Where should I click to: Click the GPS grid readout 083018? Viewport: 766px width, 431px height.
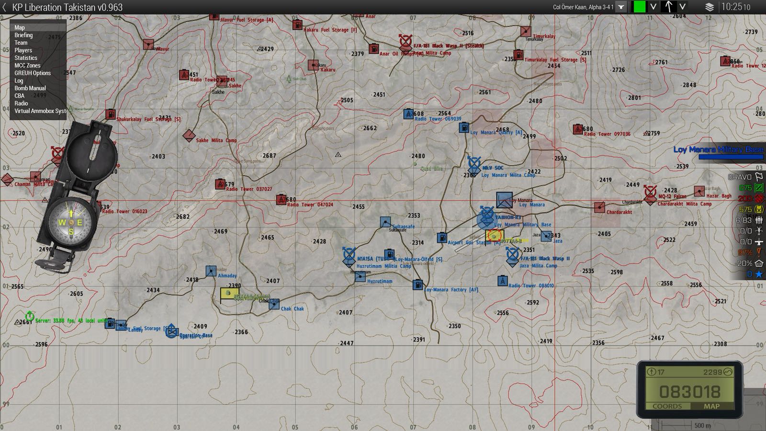click(x=689, y=392)
